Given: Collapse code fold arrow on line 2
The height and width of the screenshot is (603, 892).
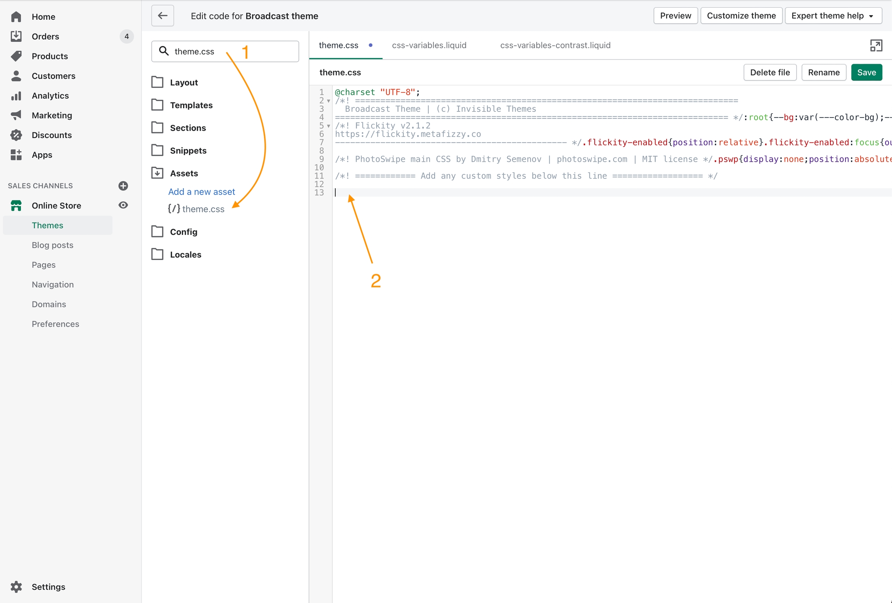Looking at the screenshot, I should pos(329,101).
